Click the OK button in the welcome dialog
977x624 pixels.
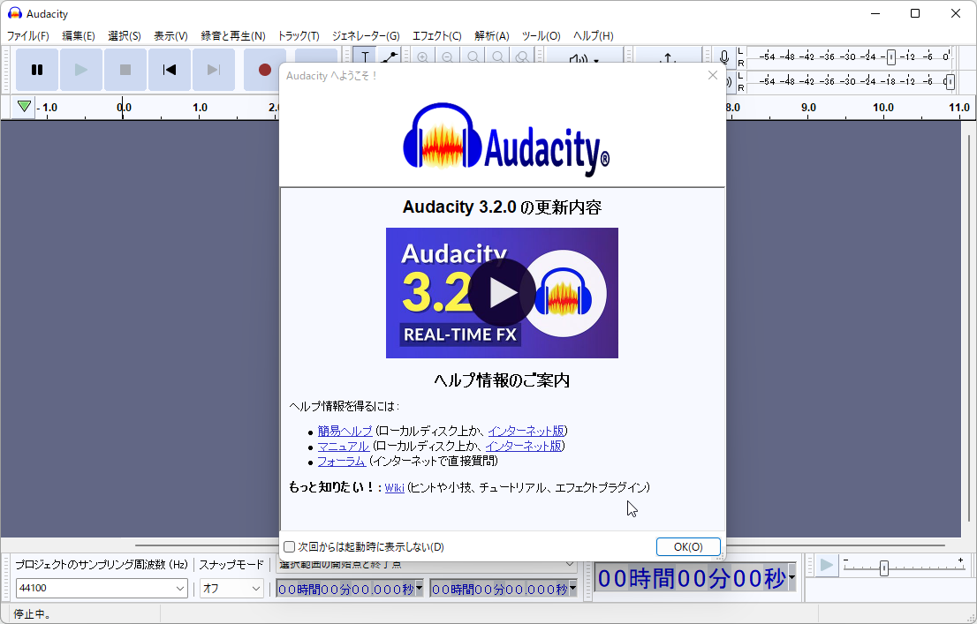coord(688,546)
